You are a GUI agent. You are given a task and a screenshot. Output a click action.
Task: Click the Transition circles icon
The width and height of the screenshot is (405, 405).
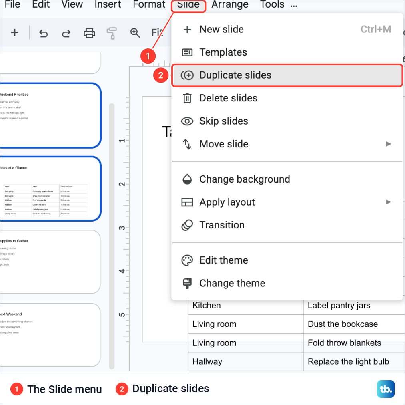[187, 225]
